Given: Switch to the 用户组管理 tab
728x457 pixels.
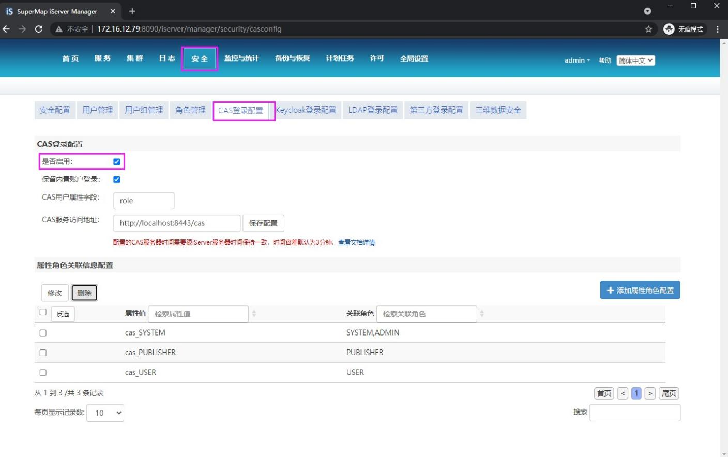Looking at the screenshot, I should point(144,110).
